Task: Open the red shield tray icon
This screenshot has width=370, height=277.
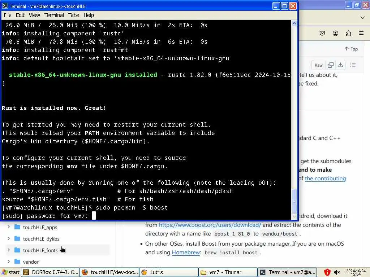Action: 327,273
